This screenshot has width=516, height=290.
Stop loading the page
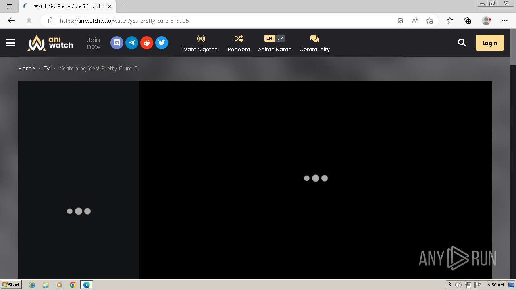pyautogui.click(x=29, y=21)
